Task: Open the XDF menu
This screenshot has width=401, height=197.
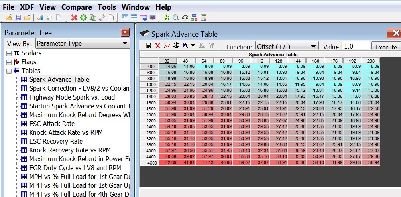Action: click(x=27, y=7)
